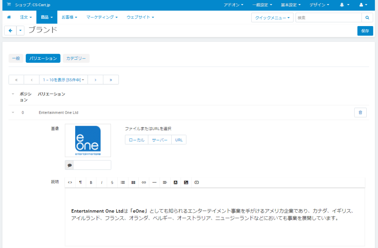Screen dimensions: 378x248
Task: Open the 一般設定 dropdown menu
Action: click(x=262, y=5)
